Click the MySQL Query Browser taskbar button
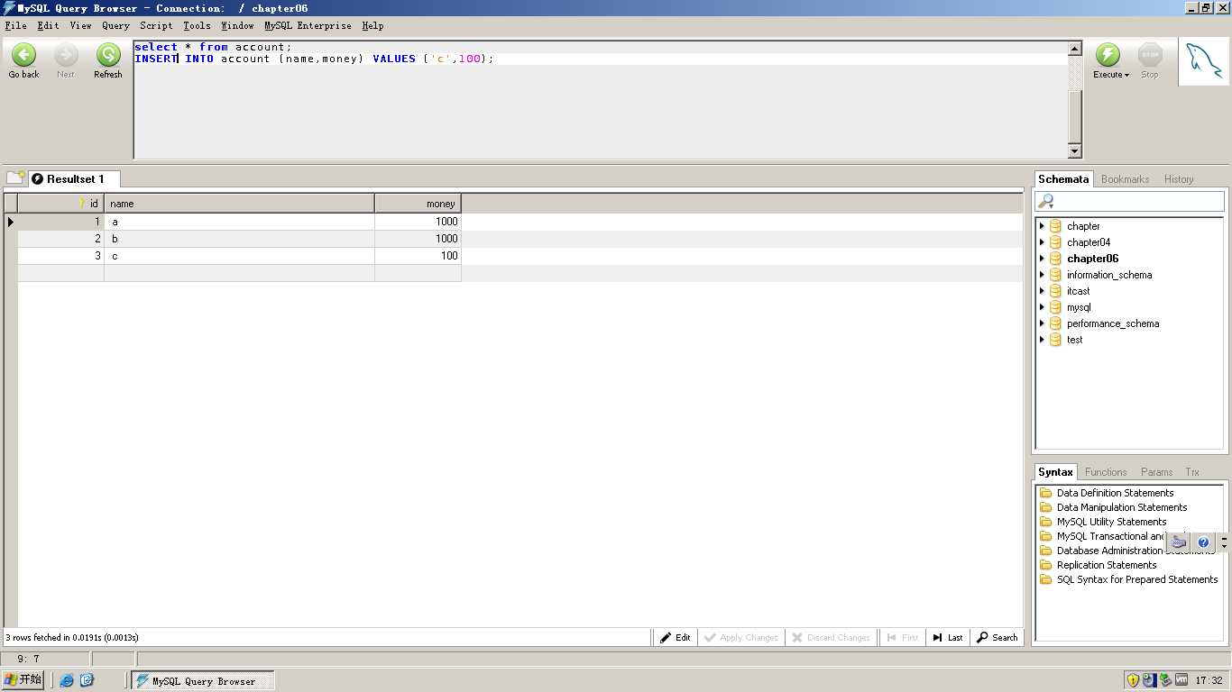 pyautogui.click(x=203, y=680)
